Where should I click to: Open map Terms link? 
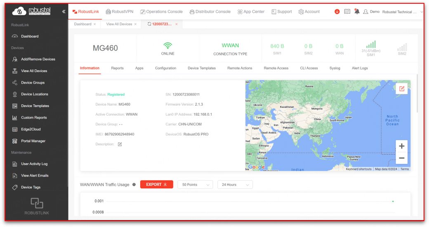pos(405,169)
